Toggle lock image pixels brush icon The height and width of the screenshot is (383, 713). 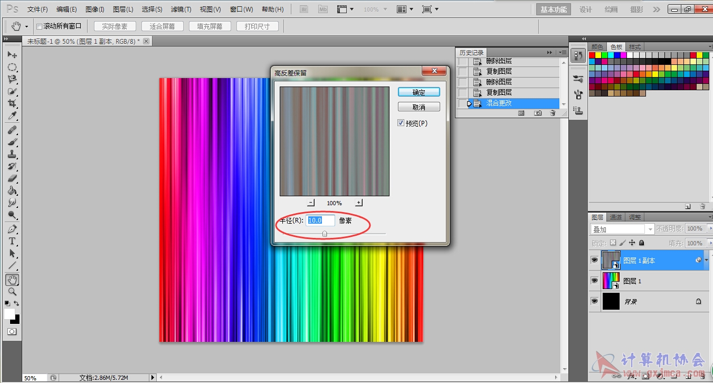622,243
